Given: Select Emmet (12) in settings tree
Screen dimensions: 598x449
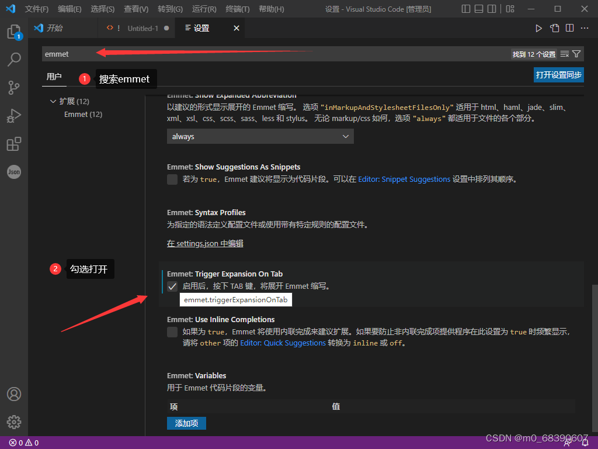Looking at the screenshot, I should point(83,114).
